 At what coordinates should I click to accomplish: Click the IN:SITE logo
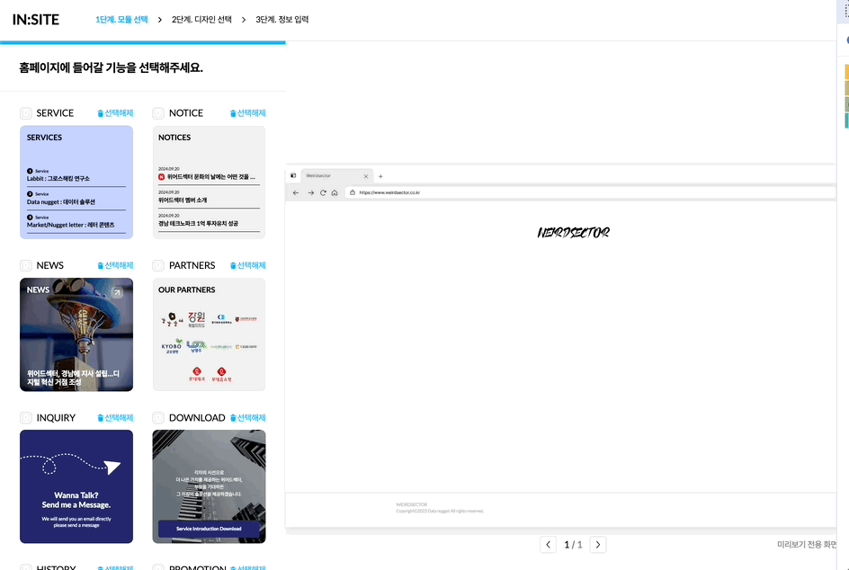(36, 20)
